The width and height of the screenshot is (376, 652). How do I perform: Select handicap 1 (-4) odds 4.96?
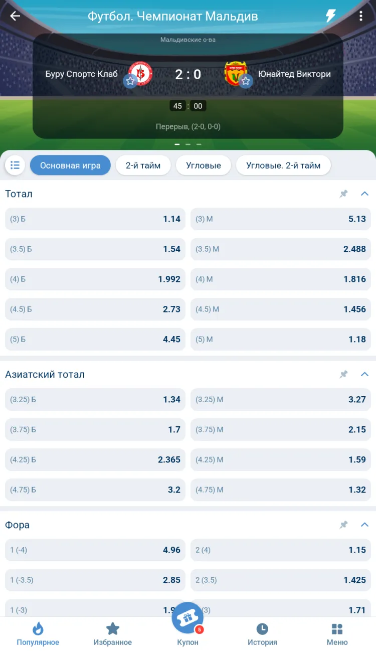pos(95,550)
